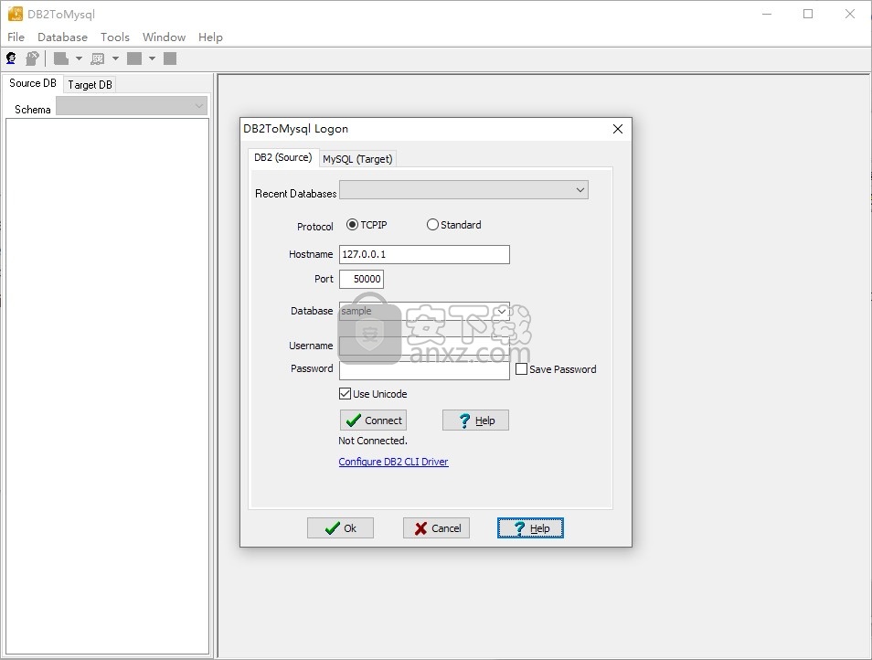Select the DB2 (Source) tab

click(283, 157)
